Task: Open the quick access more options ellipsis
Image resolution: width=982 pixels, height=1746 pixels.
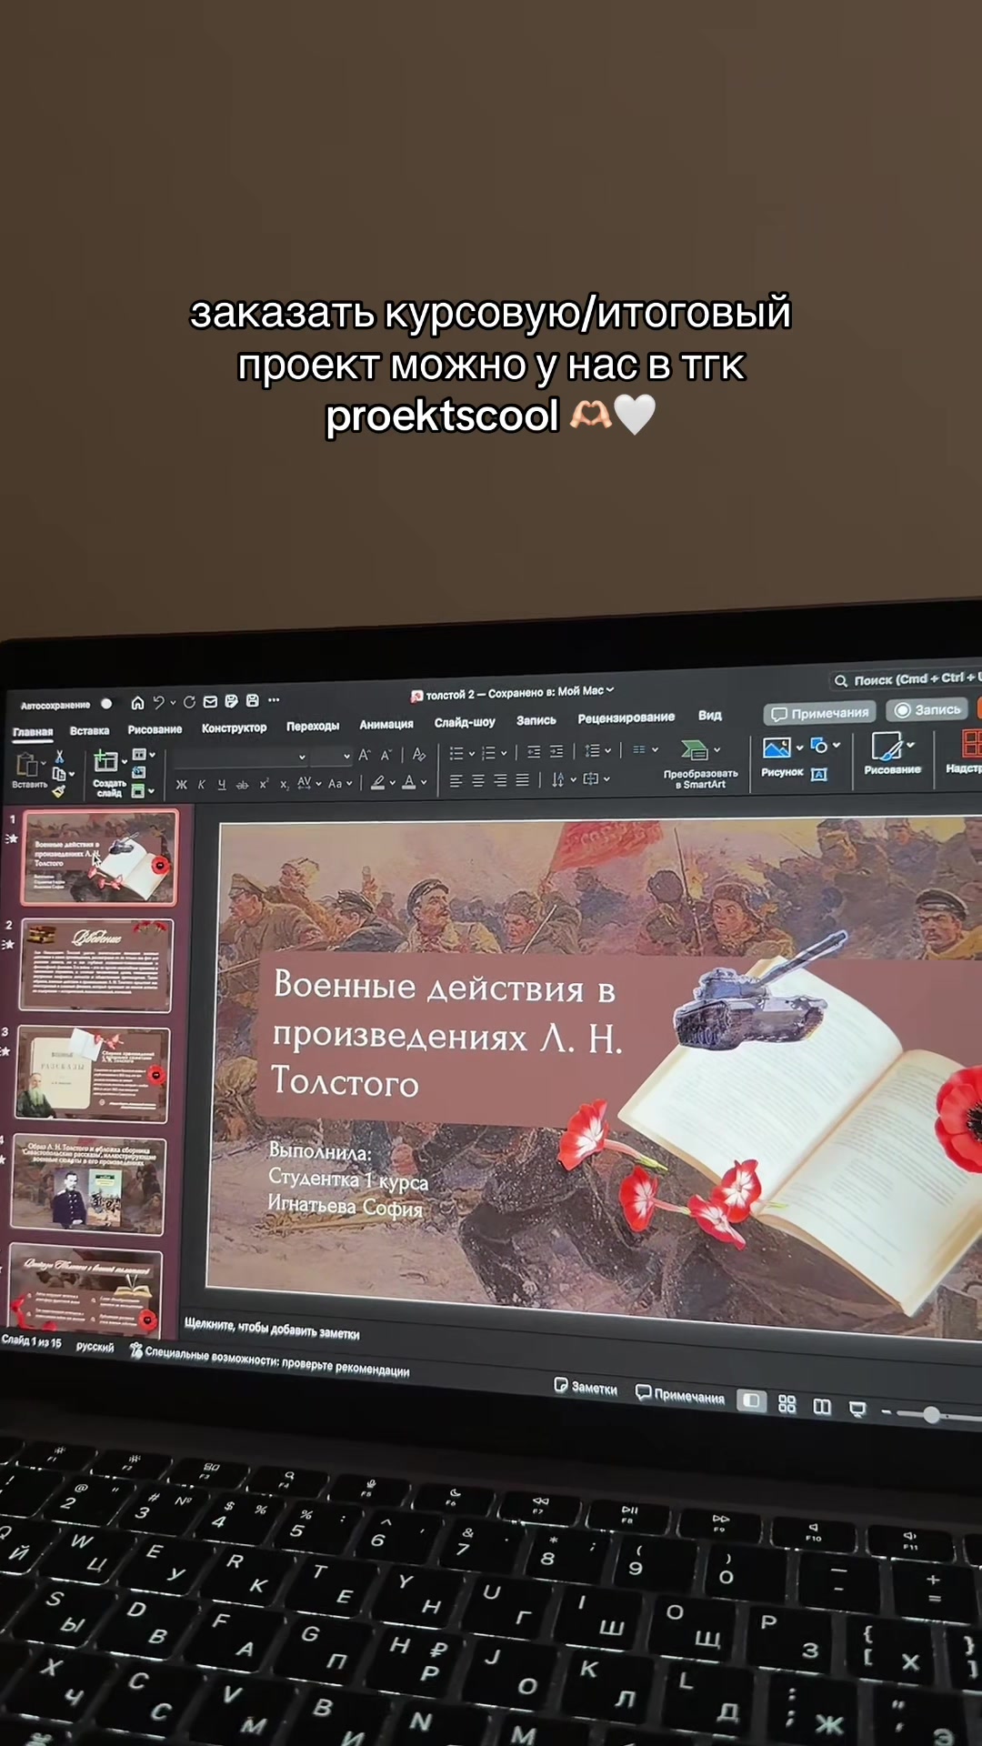Action: 274,700
